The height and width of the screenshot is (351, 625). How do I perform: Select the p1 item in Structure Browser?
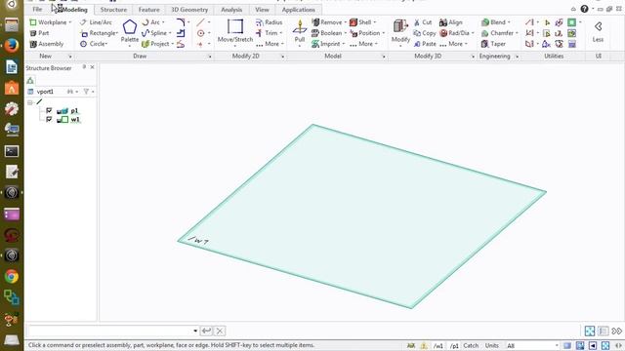[74, 110]
